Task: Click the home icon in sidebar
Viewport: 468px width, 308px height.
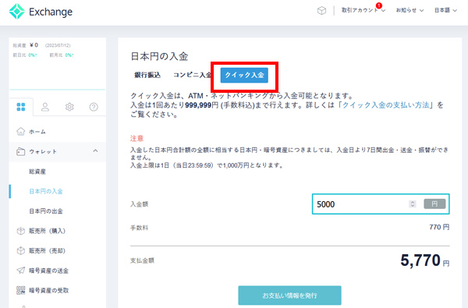Action: tap(20, 131)
